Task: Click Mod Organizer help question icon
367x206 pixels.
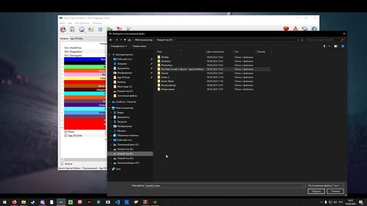Action: (x=314, y=29)
